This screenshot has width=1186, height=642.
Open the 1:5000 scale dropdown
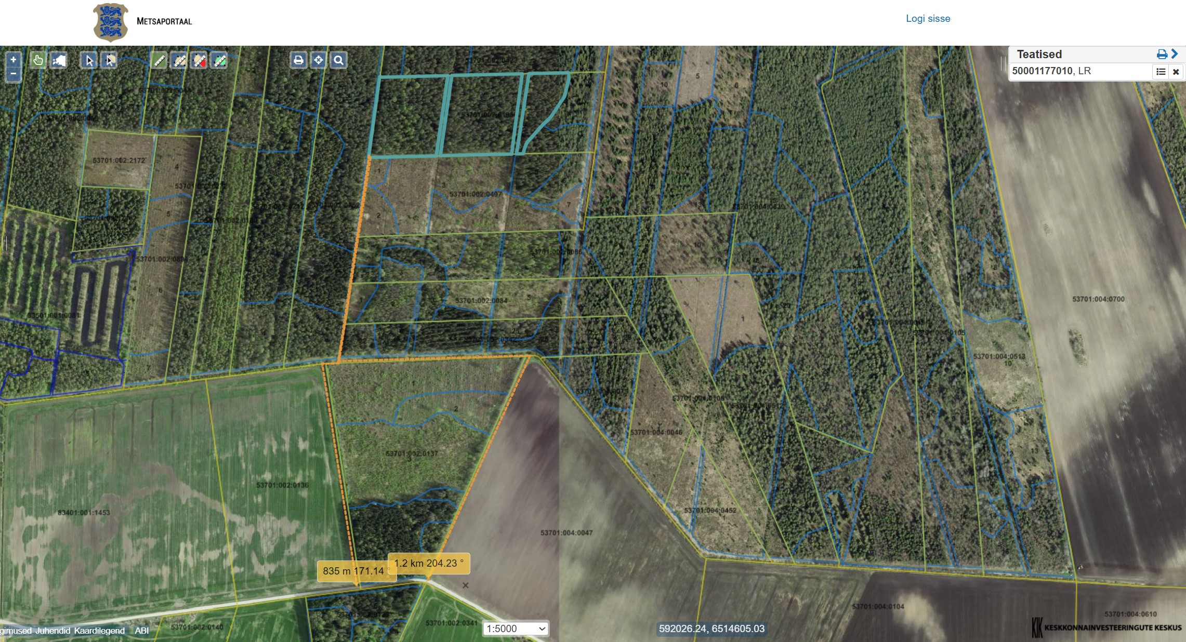pos(516,628)
